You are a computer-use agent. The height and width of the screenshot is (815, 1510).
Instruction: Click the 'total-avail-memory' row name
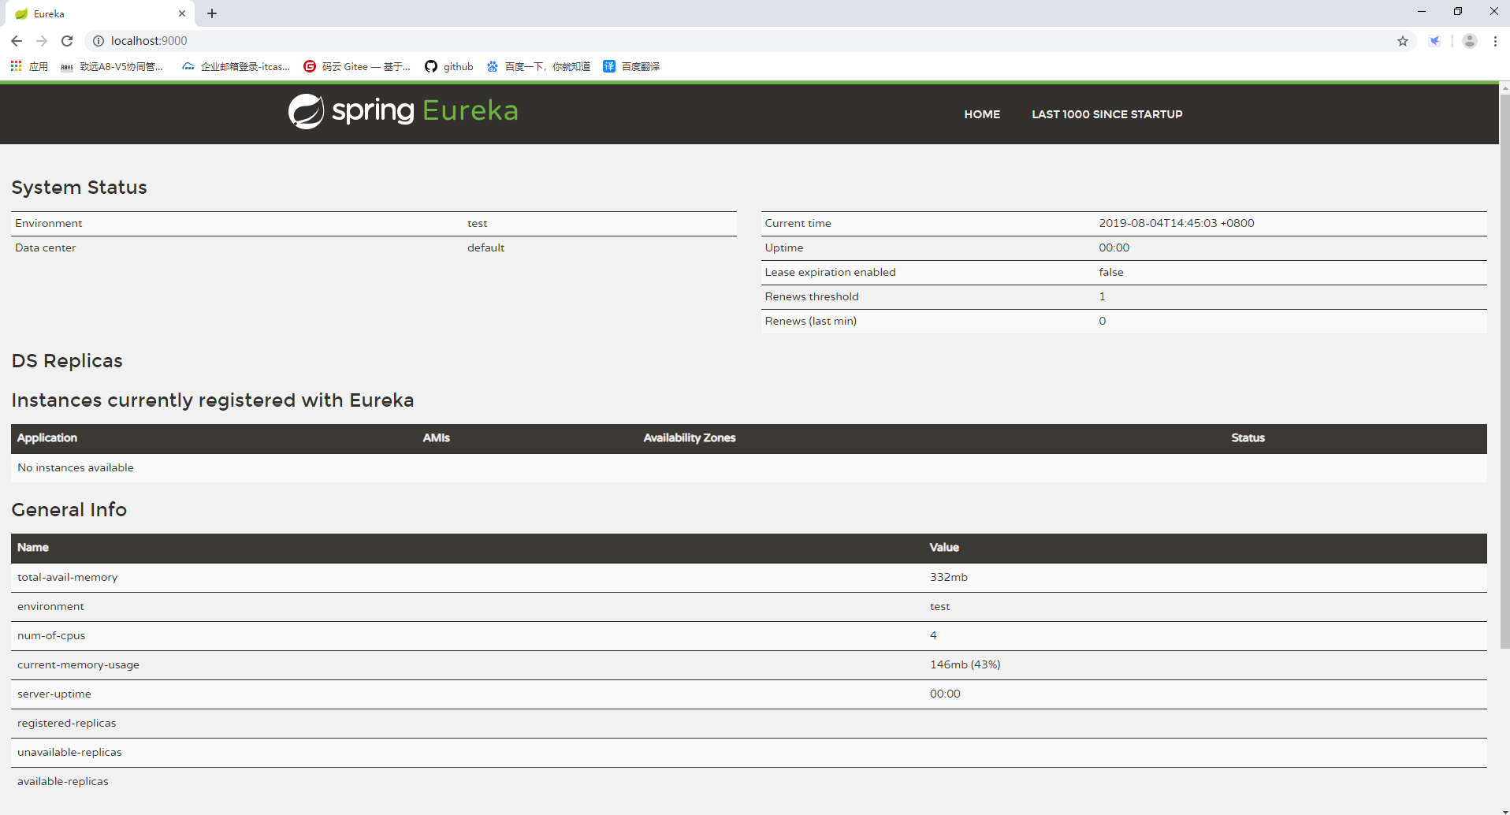68,577
